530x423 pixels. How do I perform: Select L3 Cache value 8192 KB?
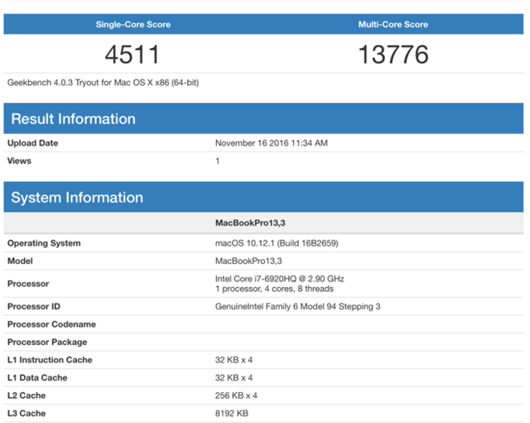[232, 413]
